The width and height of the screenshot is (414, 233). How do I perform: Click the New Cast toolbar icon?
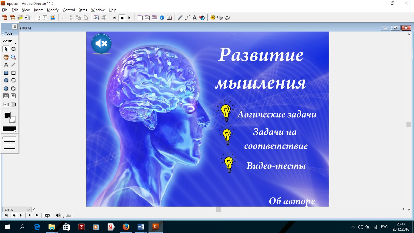coord(12,18)
